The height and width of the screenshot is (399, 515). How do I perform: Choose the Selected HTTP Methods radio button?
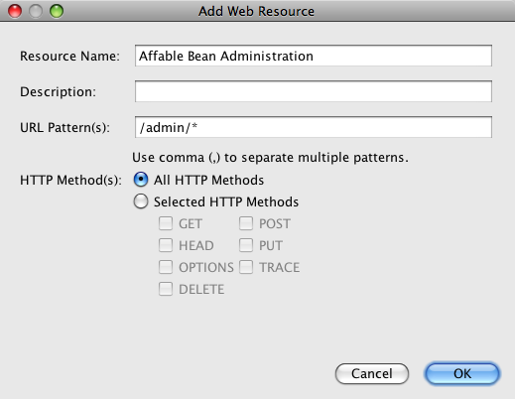(x=141, y=201)
